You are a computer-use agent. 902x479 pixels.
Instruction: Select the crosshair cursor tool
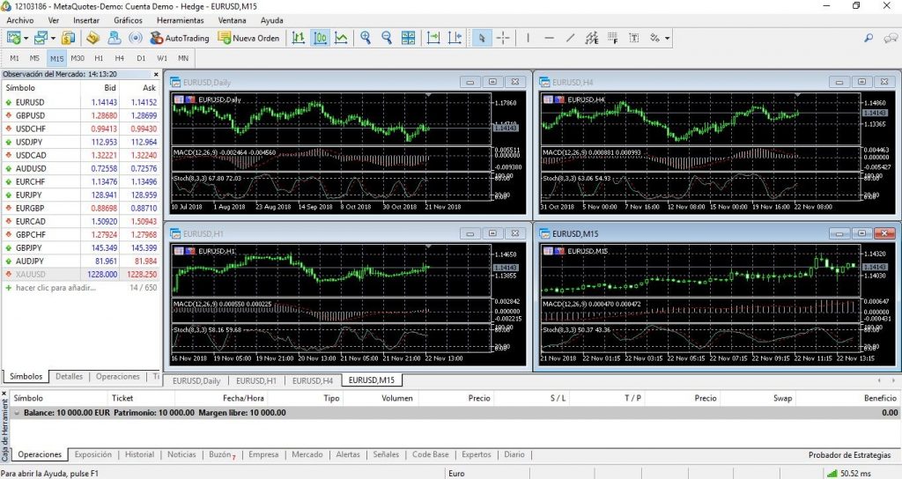point(503,38)
